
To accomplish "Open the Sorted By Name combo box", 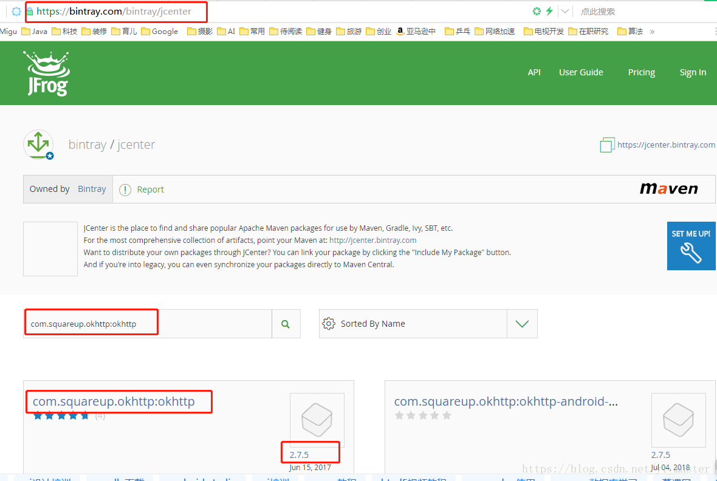I will coord(428,324).
